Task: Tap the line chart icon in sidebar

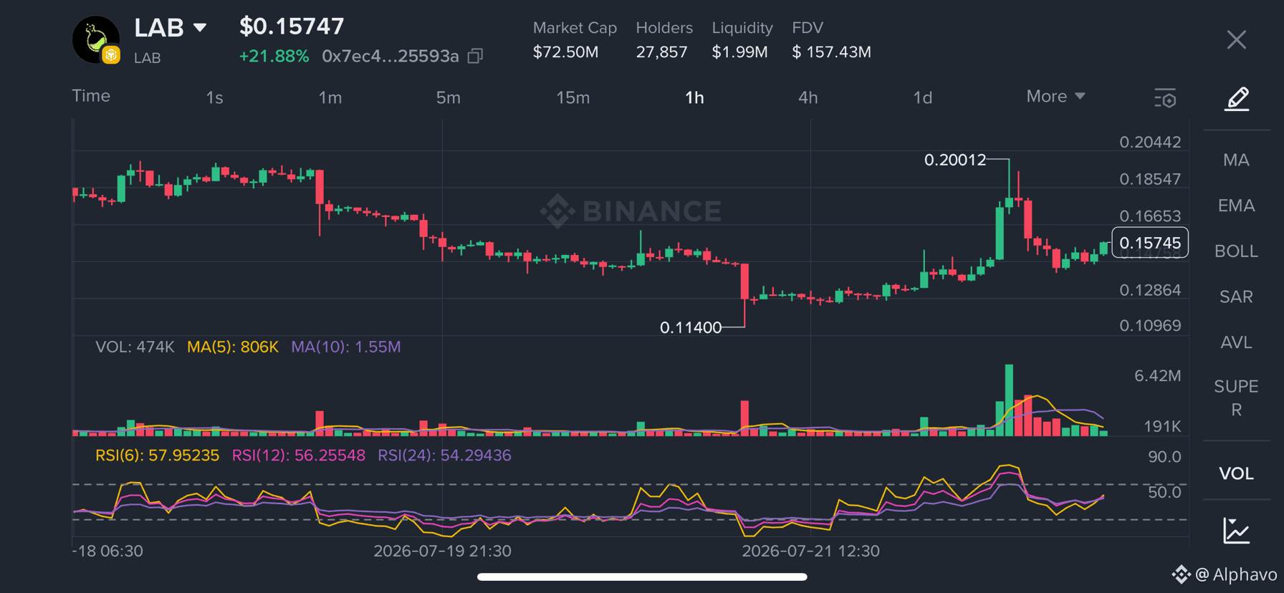Action: coord(1237,531)
